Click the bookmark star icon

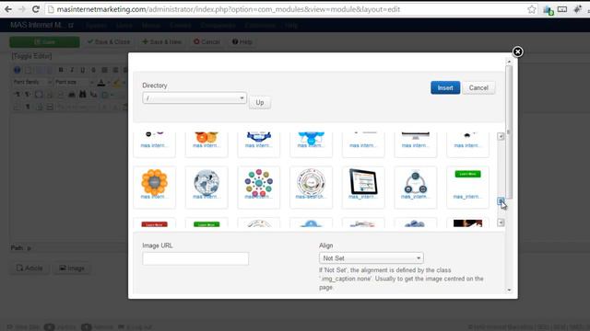(x=531, y=9)
